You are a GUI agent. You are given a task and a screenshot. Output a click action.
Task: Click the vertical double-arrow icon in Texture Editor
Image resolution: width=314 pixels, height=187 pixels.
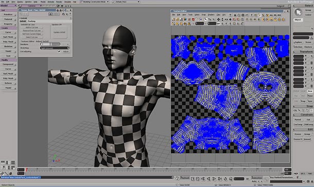[x=222, y=20]
